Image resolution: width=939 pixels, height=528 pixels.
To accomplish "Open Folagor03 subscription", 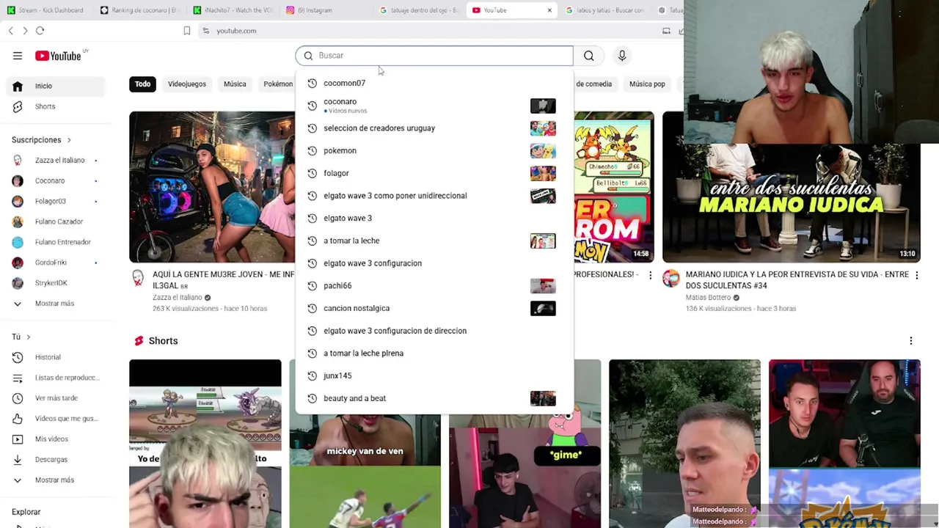I will [x=55, y=201].
